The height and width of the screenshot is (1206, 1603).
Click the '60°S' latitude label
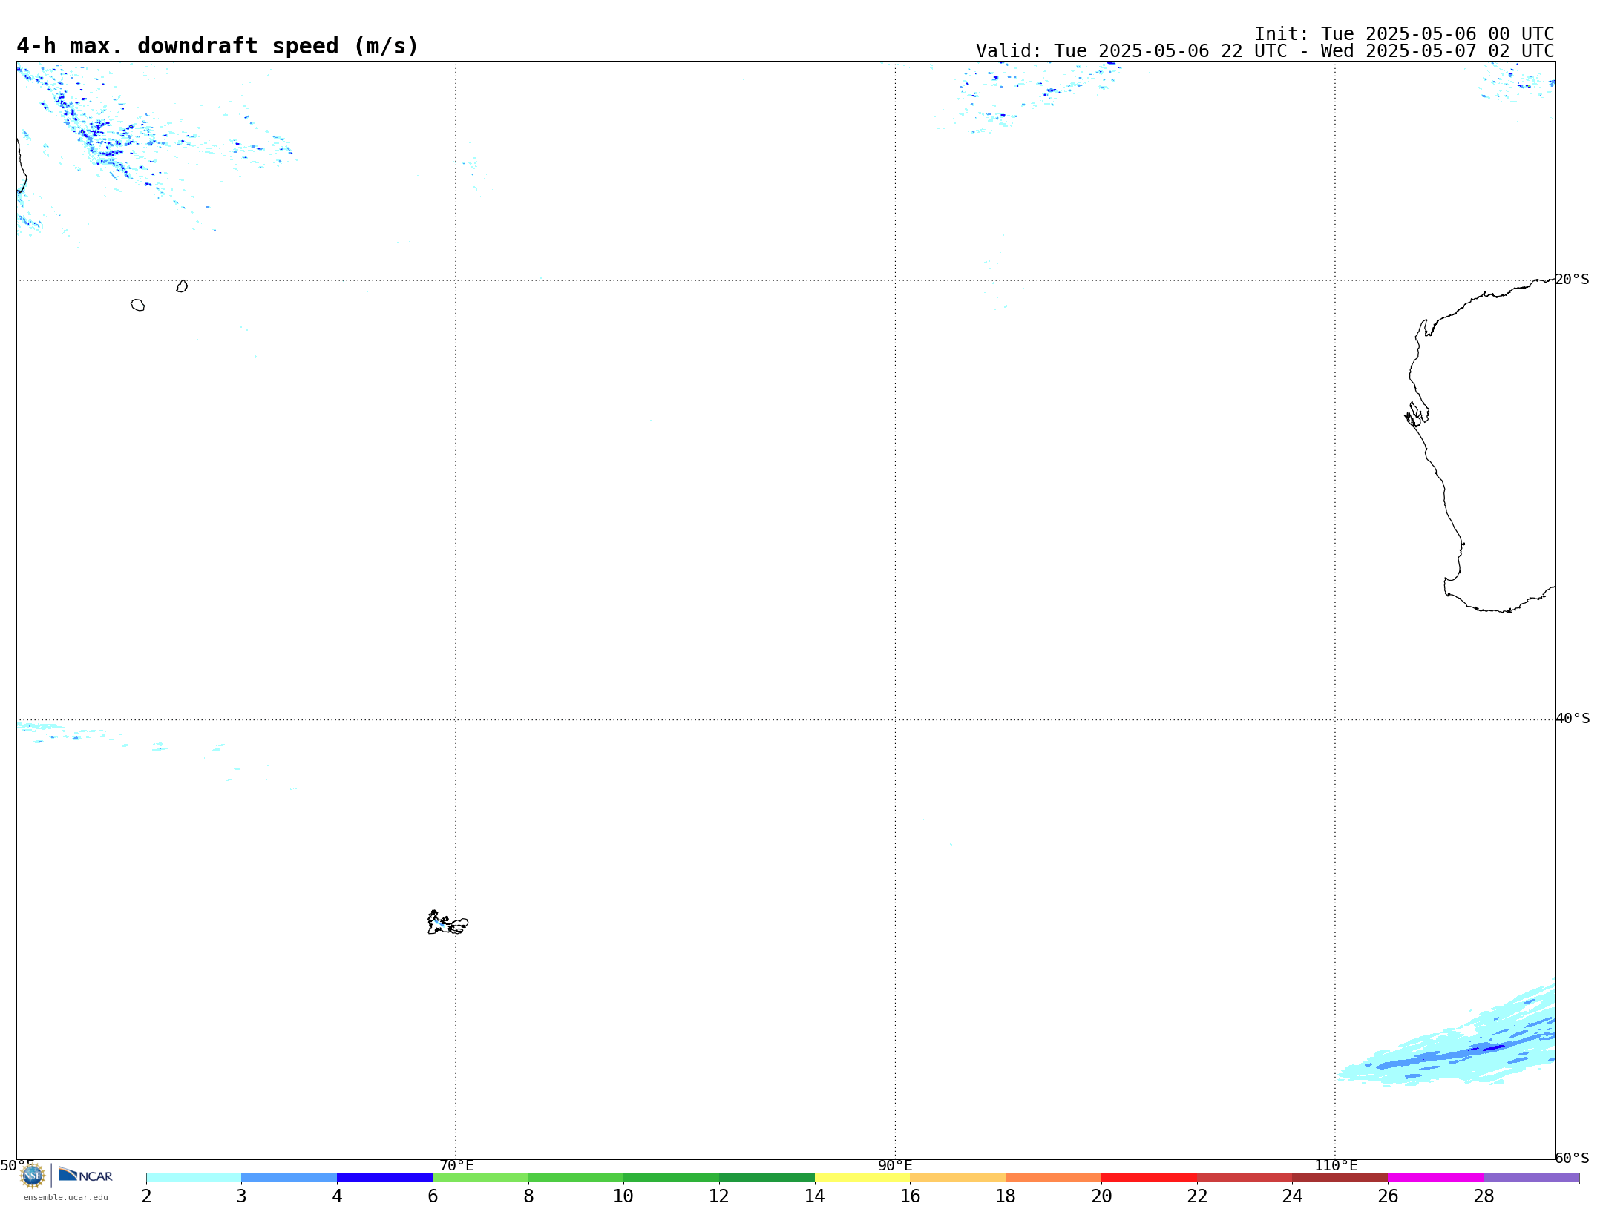tap(1573, 1158)
